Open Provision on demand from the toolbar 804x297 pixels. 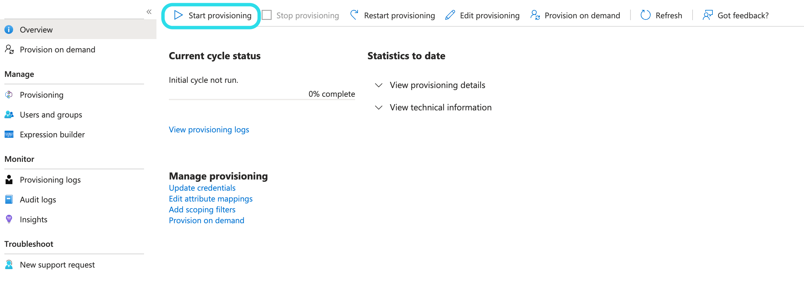point(582,15)
